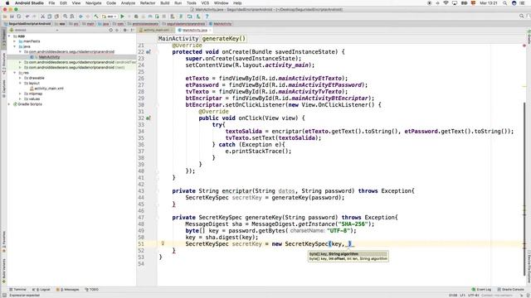Open the Build Variants side tab

[3, 271]
